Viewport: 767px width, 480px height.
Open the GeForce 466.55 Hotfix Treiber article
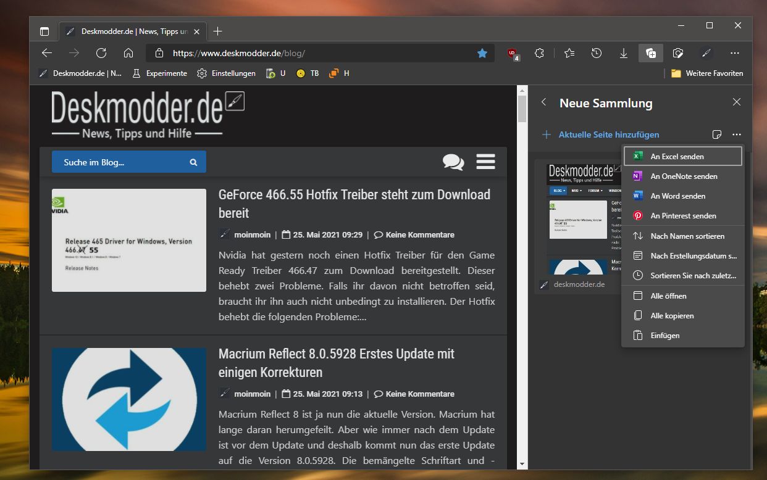354,204
